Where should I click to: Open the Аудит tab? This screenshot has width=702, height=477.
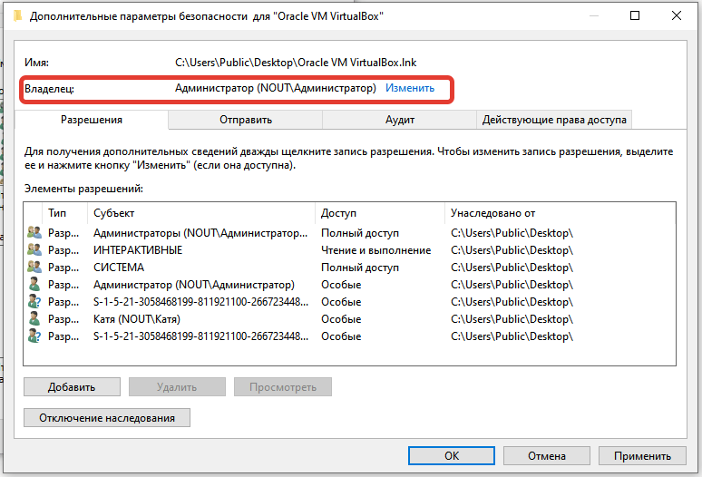(399, 120)
